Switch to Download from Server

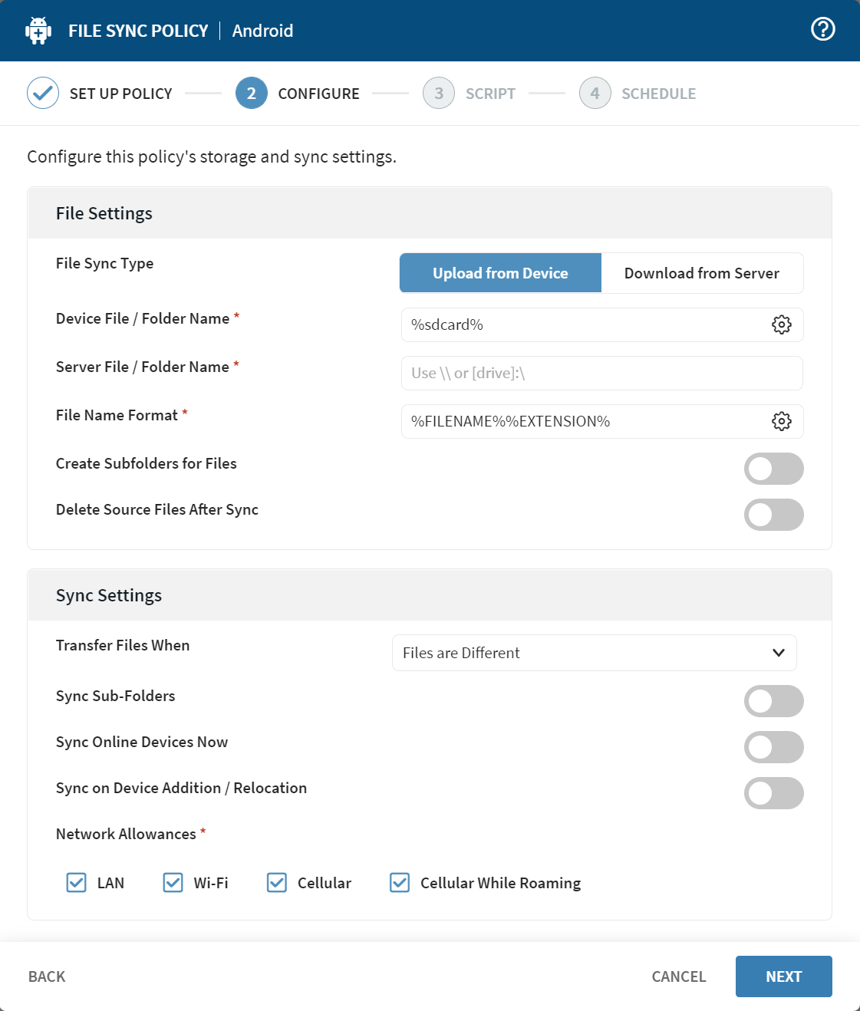click(701, 272)
